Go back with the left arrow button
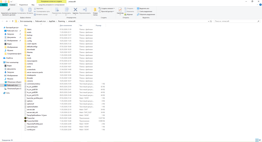The image size is (262, 142). (x=3, y=21)
